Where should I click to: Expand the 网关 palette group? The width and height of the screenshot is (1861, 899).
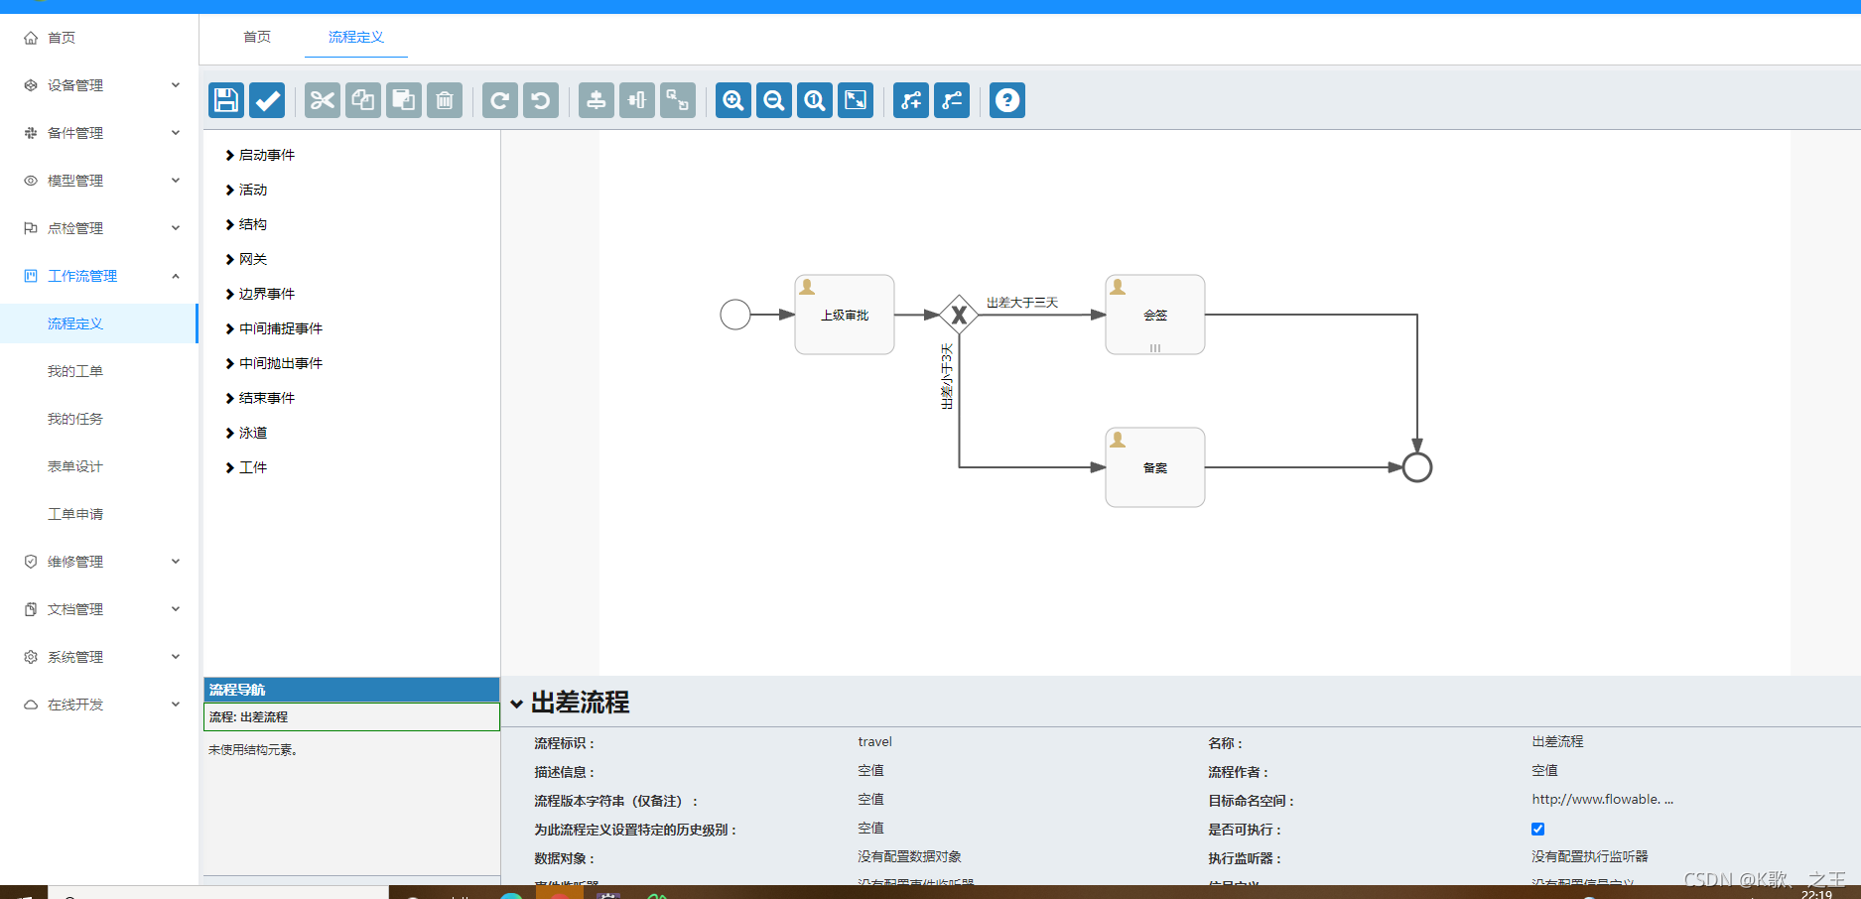click(246, 259)
